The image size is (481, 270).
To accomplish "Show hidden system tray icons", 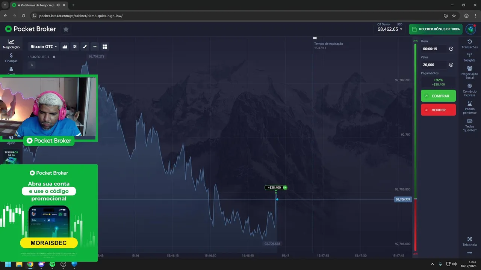I will click(432, 264).
